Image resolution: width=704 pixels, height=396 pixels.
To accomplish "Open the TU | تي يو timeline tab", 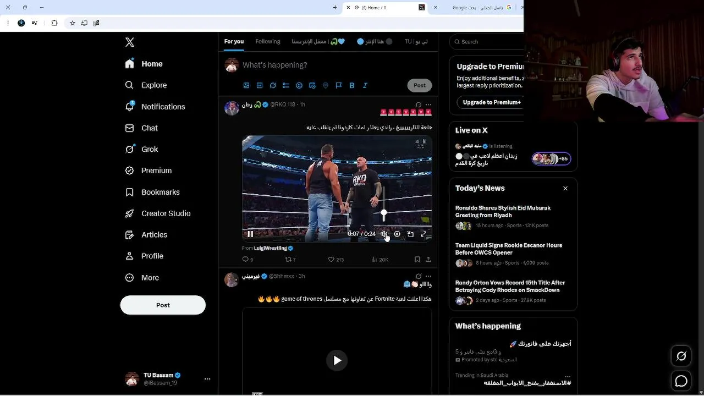I will pyautogui.click(x=416, y=41).
